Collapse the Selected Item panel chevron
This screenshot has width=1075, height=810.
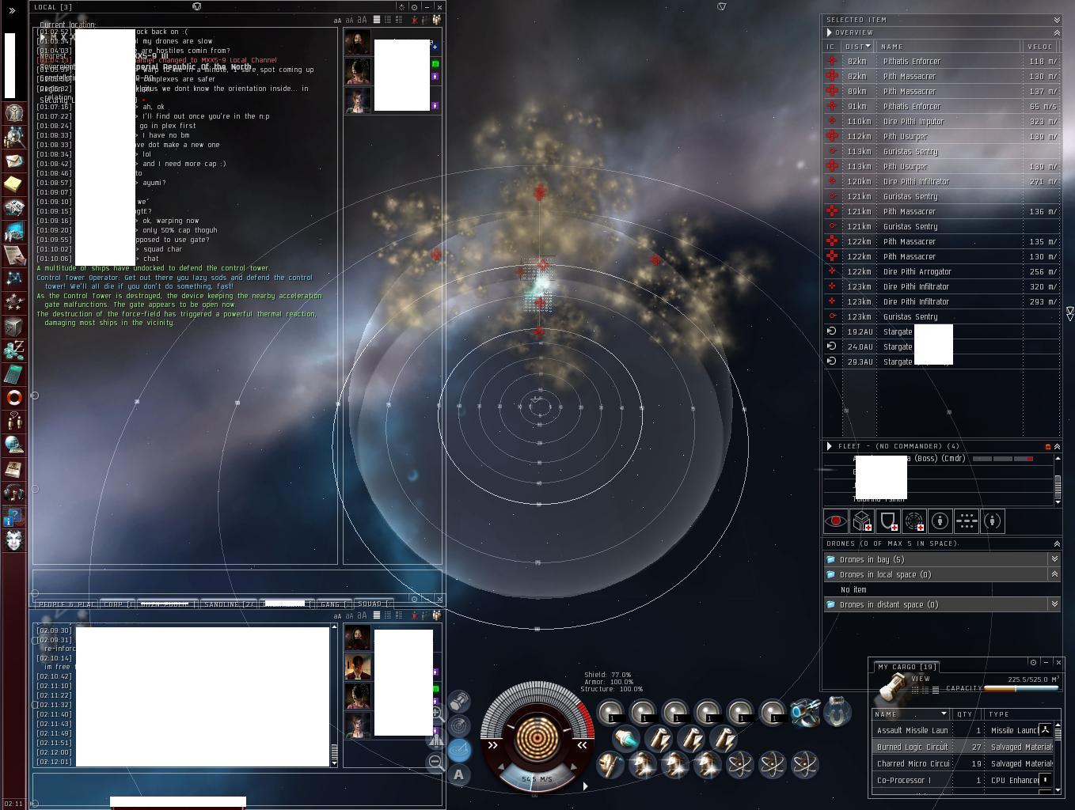[1057, 20]
